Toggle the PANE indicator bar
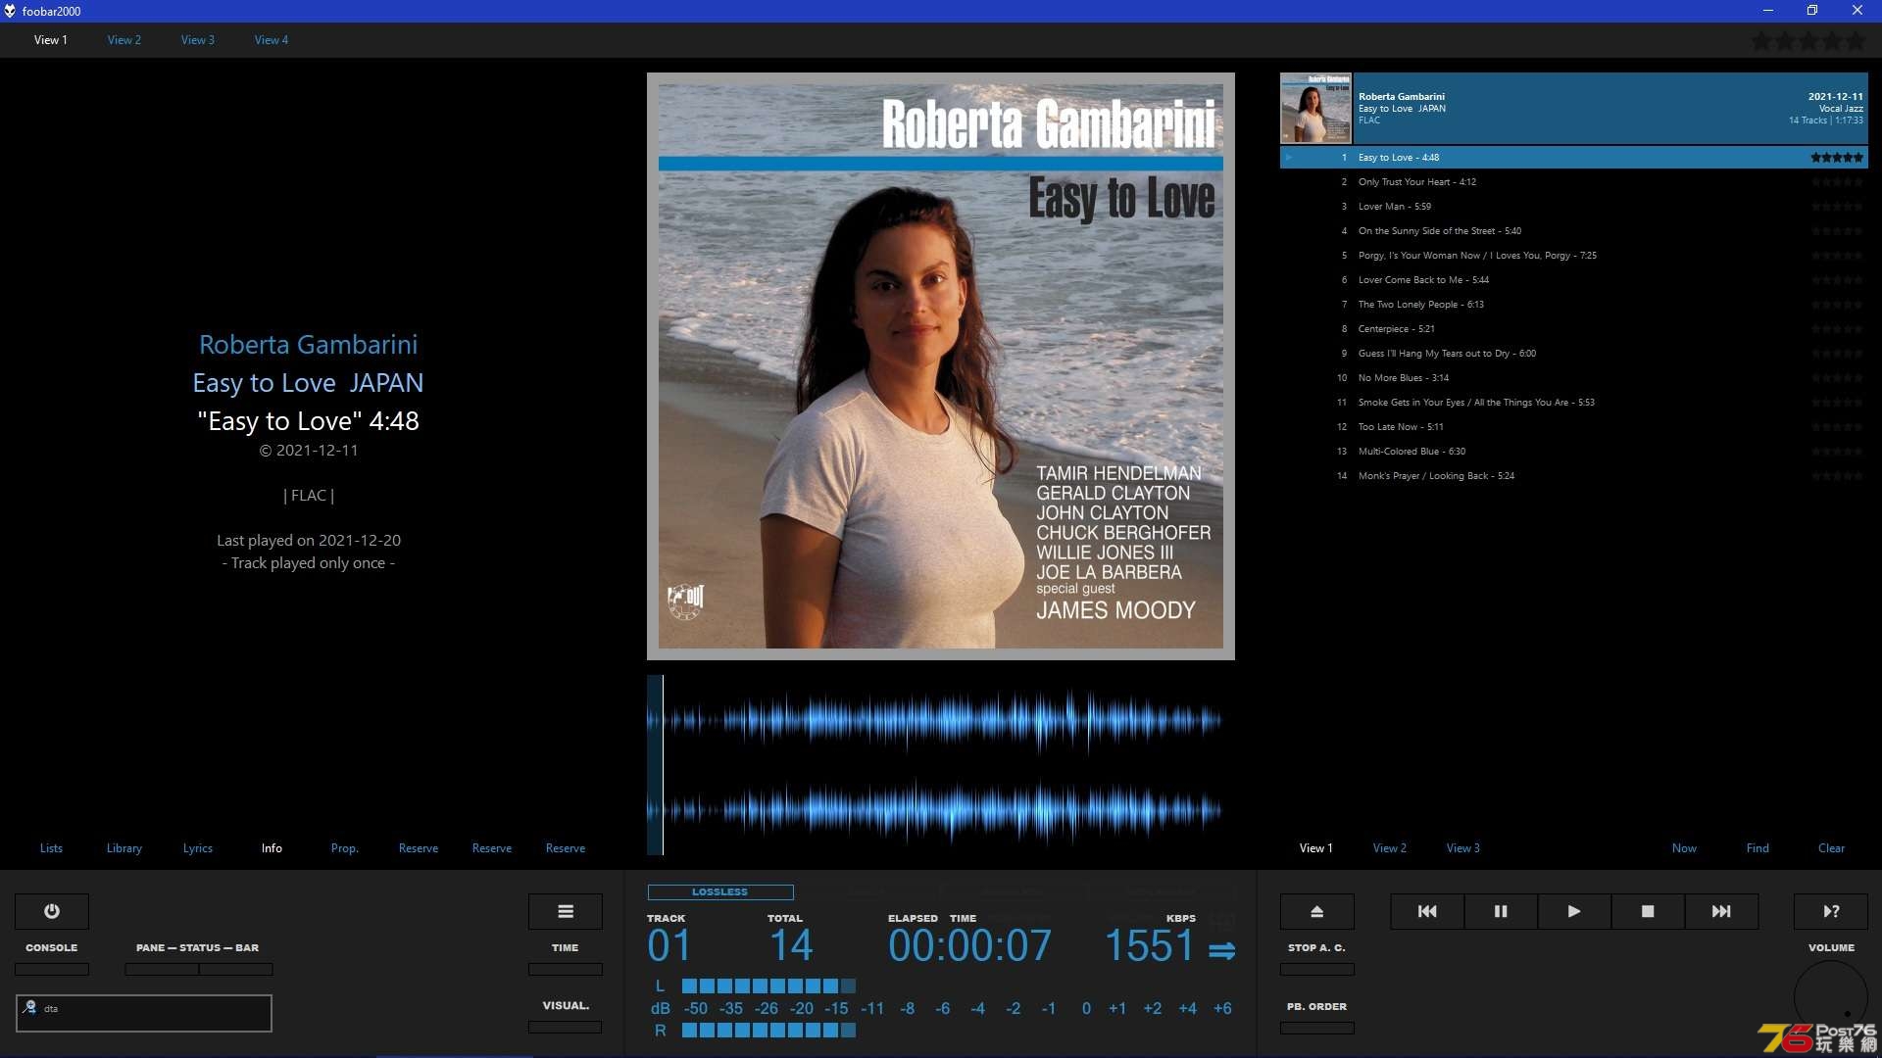 coord(162,969)
